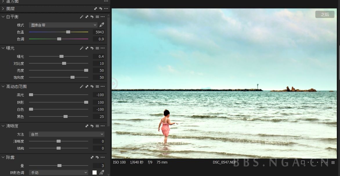
Task: Open the 方法 dropdown showing 自然
Action: [x=67, y=134]
